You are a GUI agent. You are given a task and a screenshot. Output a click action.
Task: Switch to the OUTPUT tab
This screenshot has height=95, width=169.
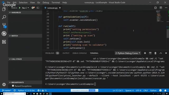tap(66, 53)
